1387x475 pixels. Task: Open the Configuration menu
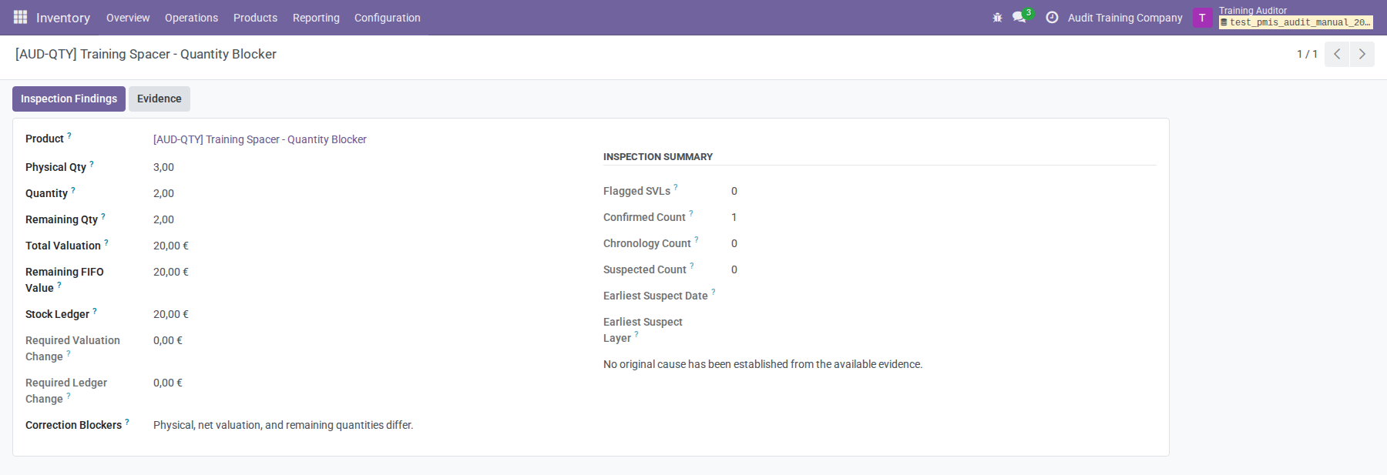point(388,18)
